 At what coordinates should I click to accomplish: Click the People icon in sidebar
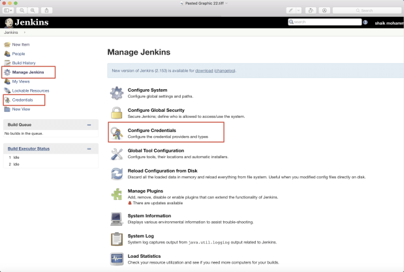click(x=7, y=54)
